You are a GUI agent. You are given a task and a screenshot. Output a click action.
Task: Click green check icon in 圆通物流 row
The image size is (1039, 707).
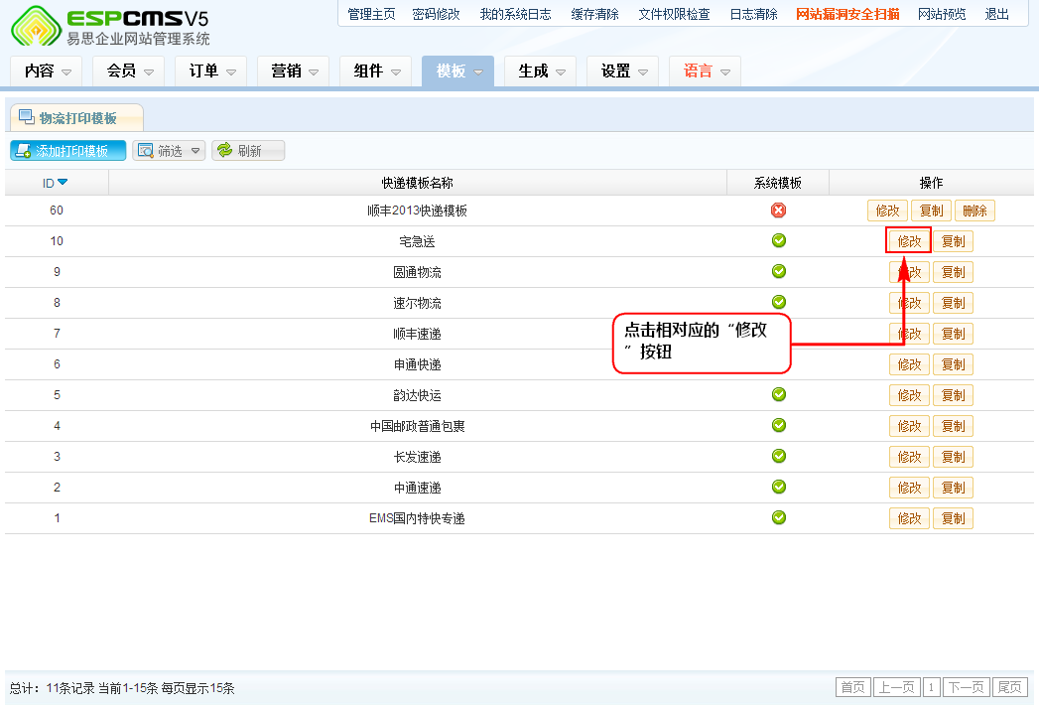[x=779, y=271]
